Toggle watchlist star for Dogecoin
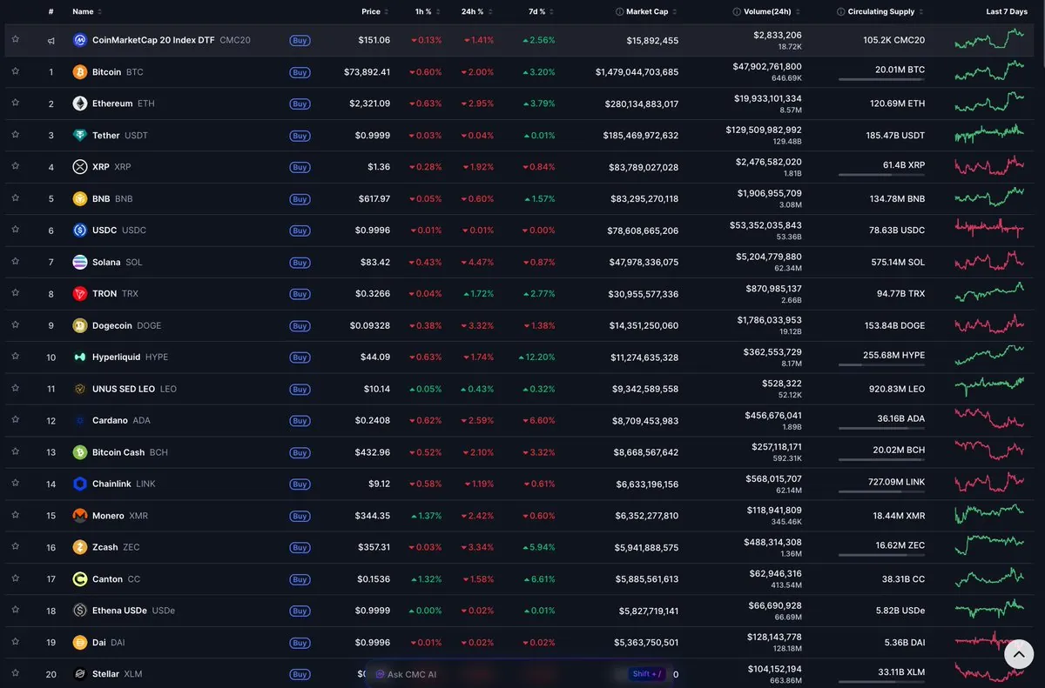Screen dimensions: 1045x688 pyautogui.click(x=16, y=324)
